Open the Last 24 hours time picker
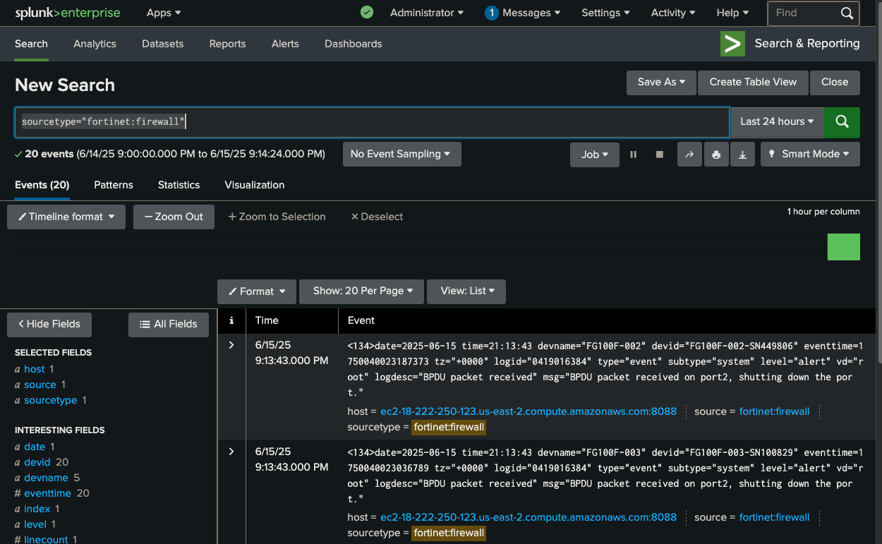Viewport: 882px width, 544px height. point(777,121)
